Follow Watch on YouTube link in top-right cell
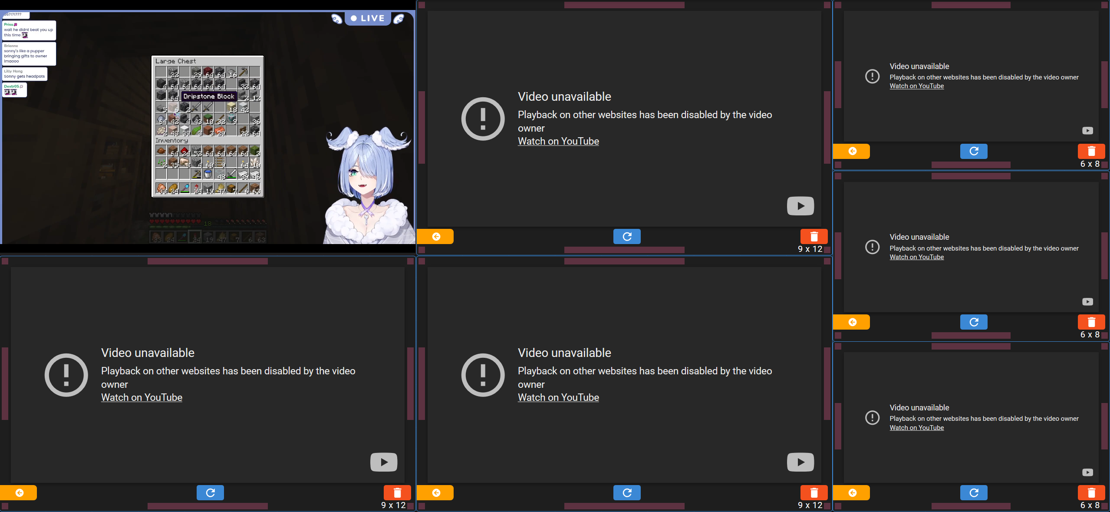Screen dimensions: 1110x512 (916, 86)
